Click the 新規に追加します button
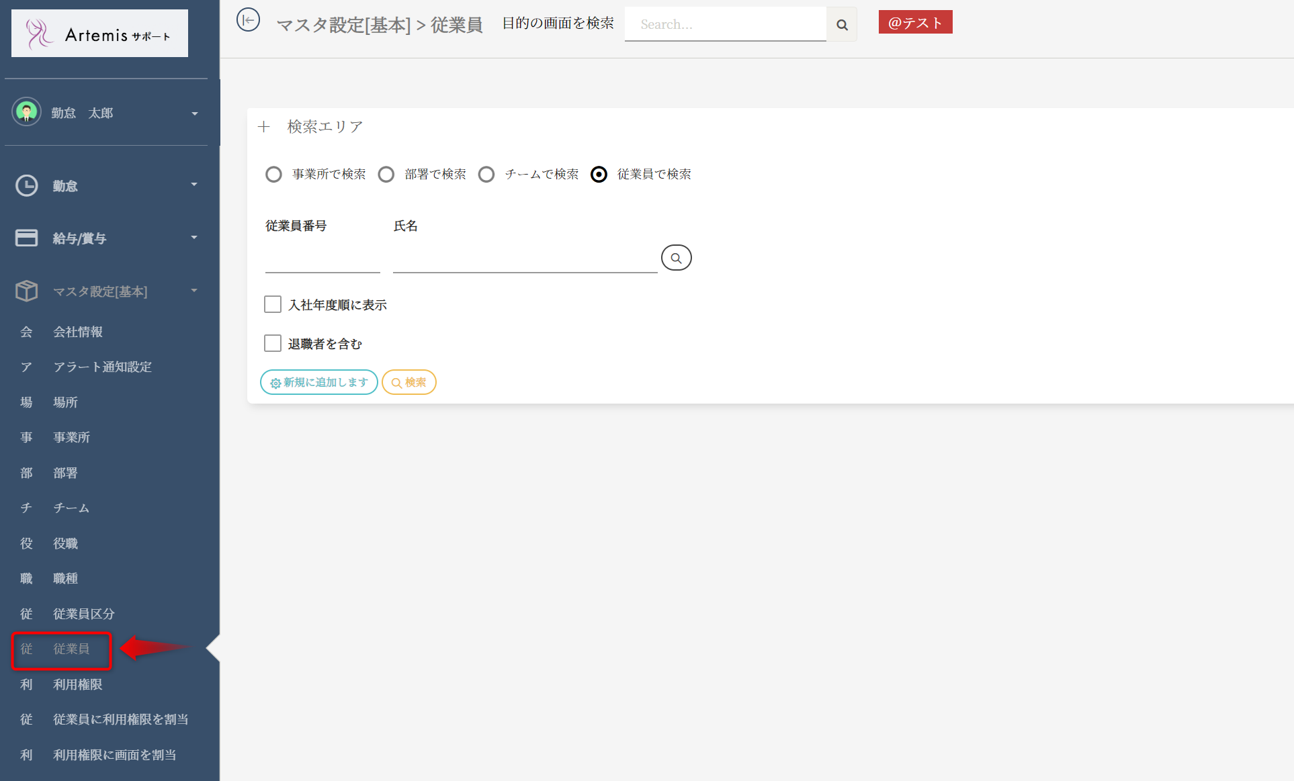 coord(318,382)
